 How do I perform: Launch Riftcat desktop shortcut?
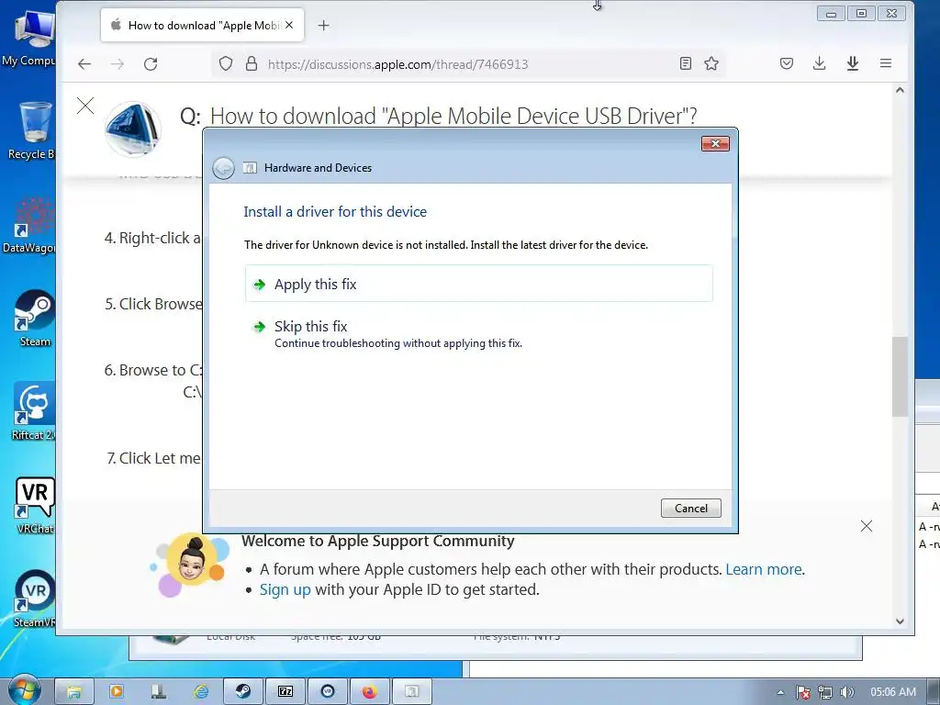tap(33, 412)
